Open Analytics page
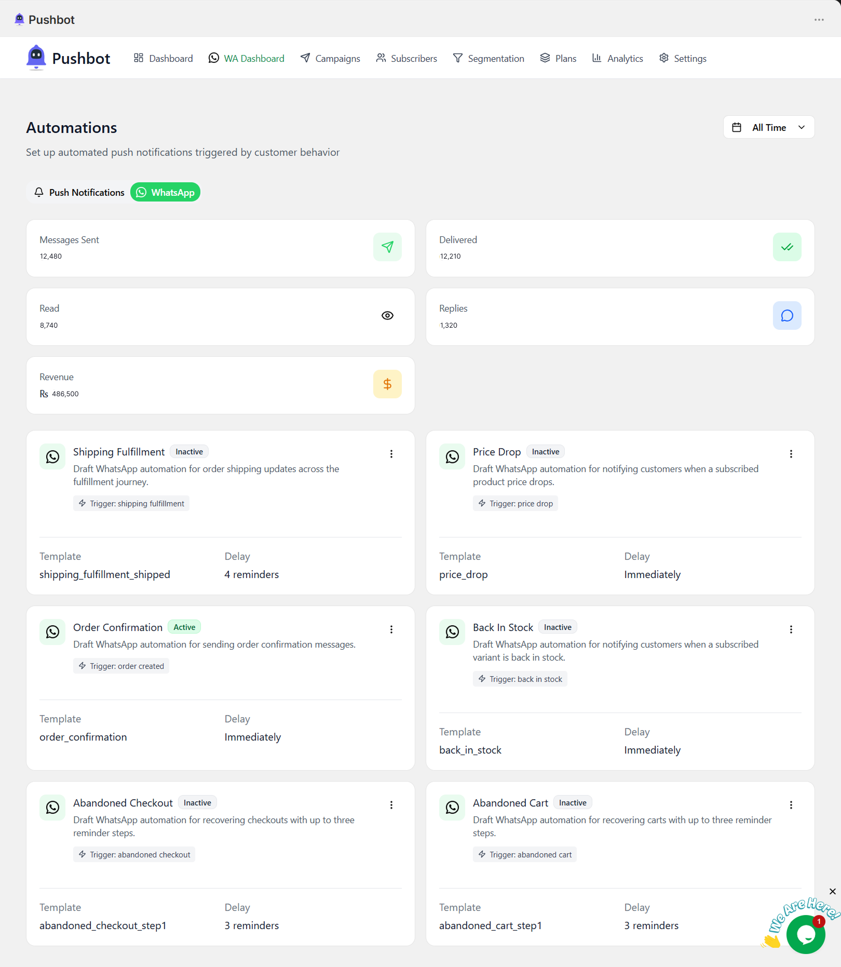The image size is (841, 967). pyautogui.click(x=617, y=58)
